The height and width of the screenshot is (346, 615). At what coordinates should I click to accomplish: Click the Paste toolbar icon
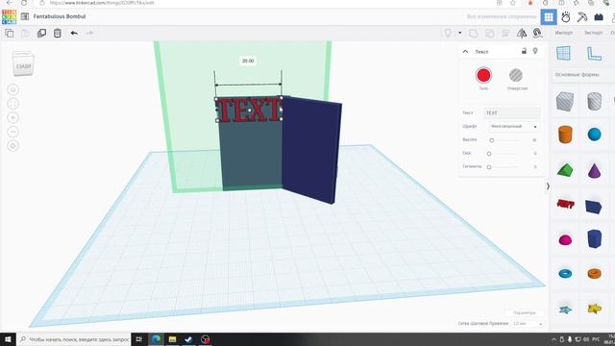25,34
